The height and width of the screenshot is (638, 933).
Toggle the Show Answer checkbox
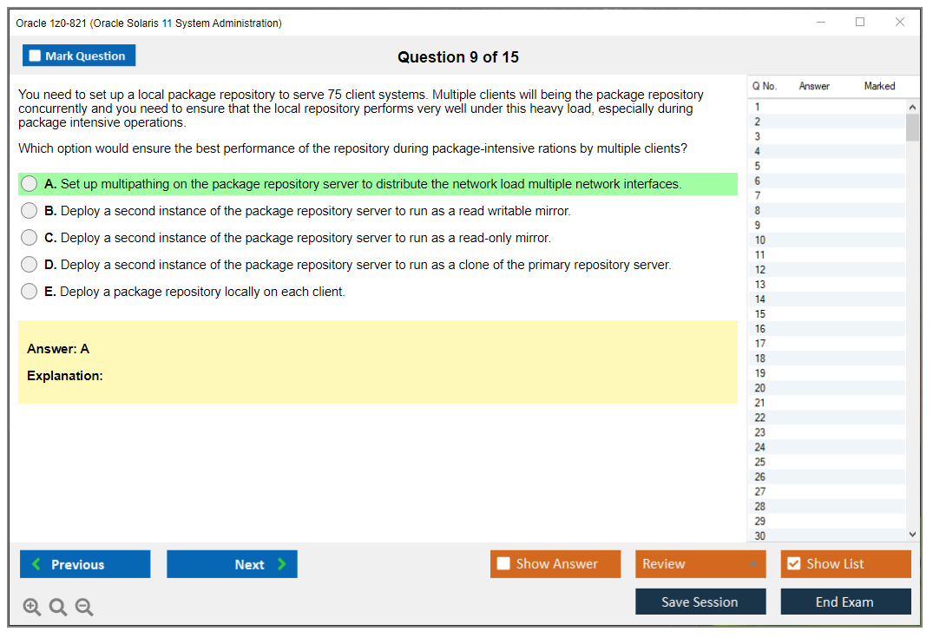[504, 564]
